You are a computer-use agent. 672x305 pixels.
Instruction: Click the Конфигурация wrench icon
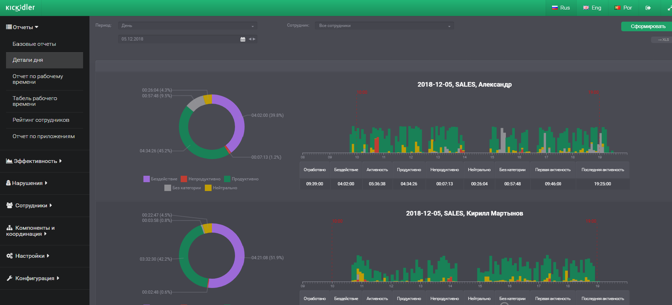point(10,278)
